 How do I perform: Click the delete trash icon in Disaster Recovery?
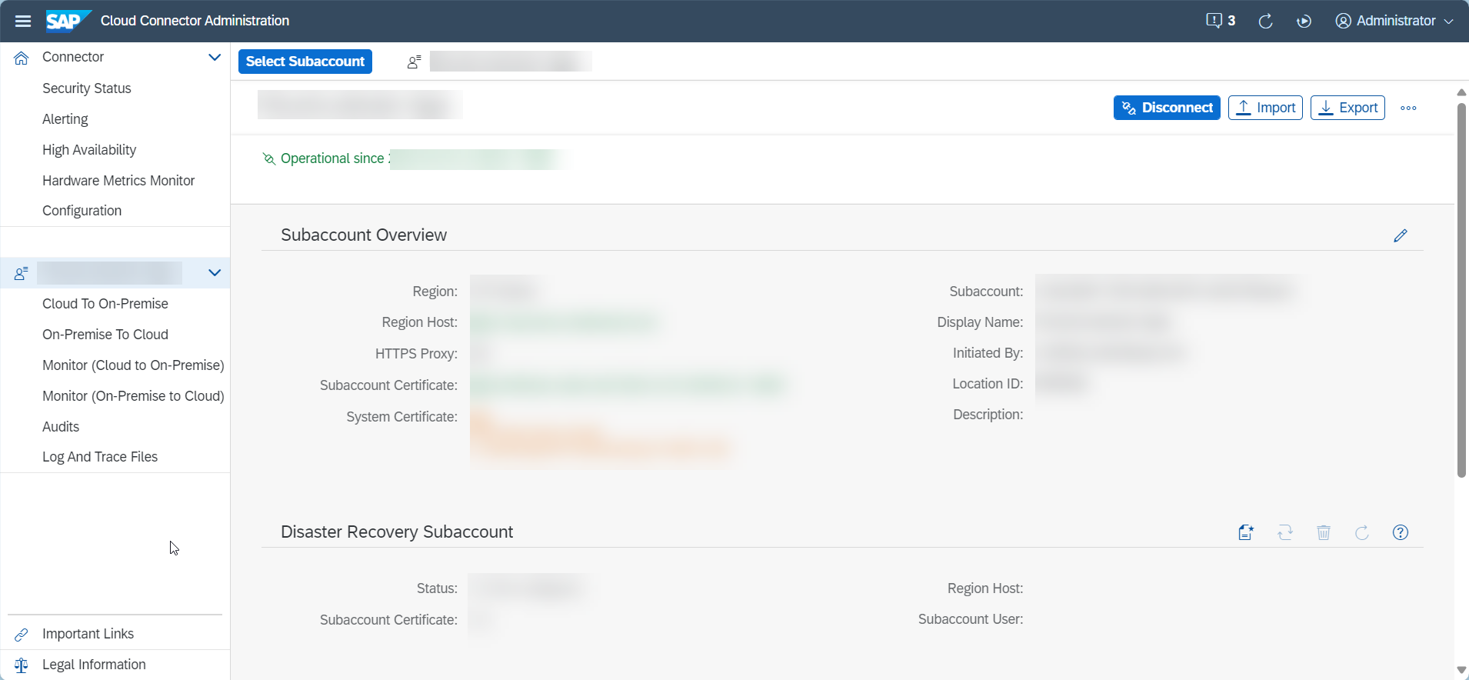click(1324, 532)
